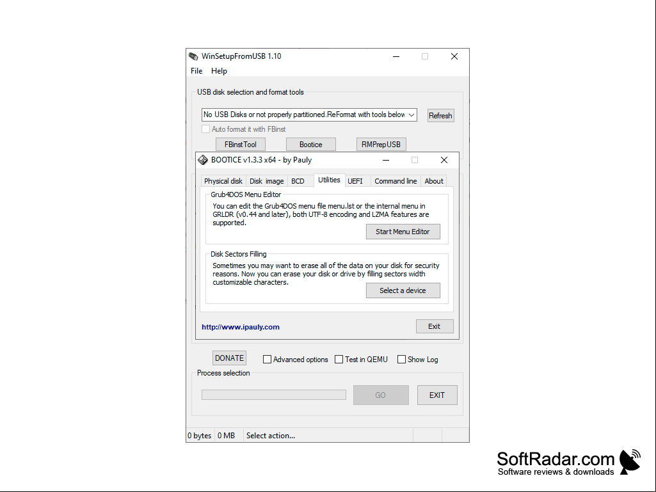Click Start Menu Editor
The height and width of the screenshot is (492, 656).
click(403, 232)
